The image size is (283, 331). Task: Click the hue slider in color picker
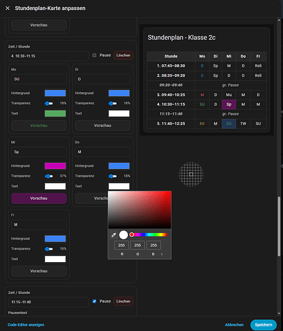pos(148,234)
